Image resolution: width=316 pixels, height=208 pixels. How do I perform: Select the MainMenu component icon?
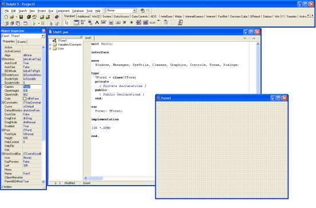[x=83, y=22]
